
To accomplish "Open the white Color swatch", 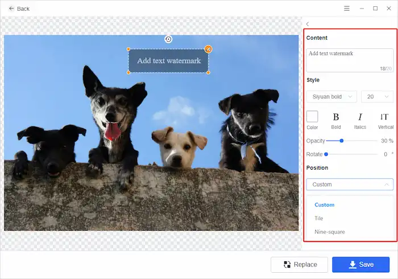I will click(312, 117).
